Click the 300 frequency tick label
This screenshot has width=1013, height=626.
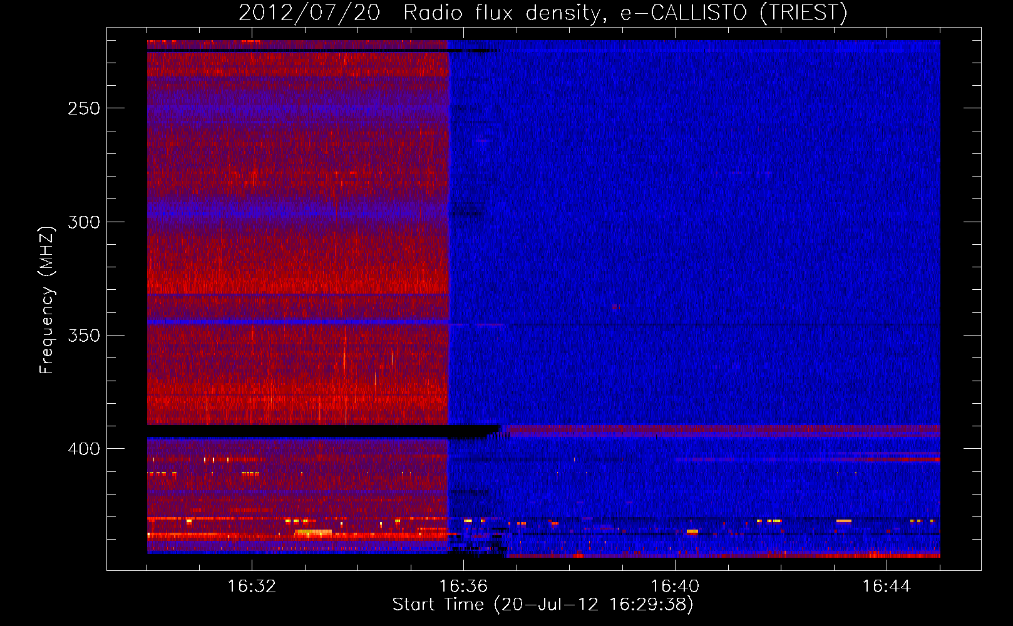click(84, 222)
